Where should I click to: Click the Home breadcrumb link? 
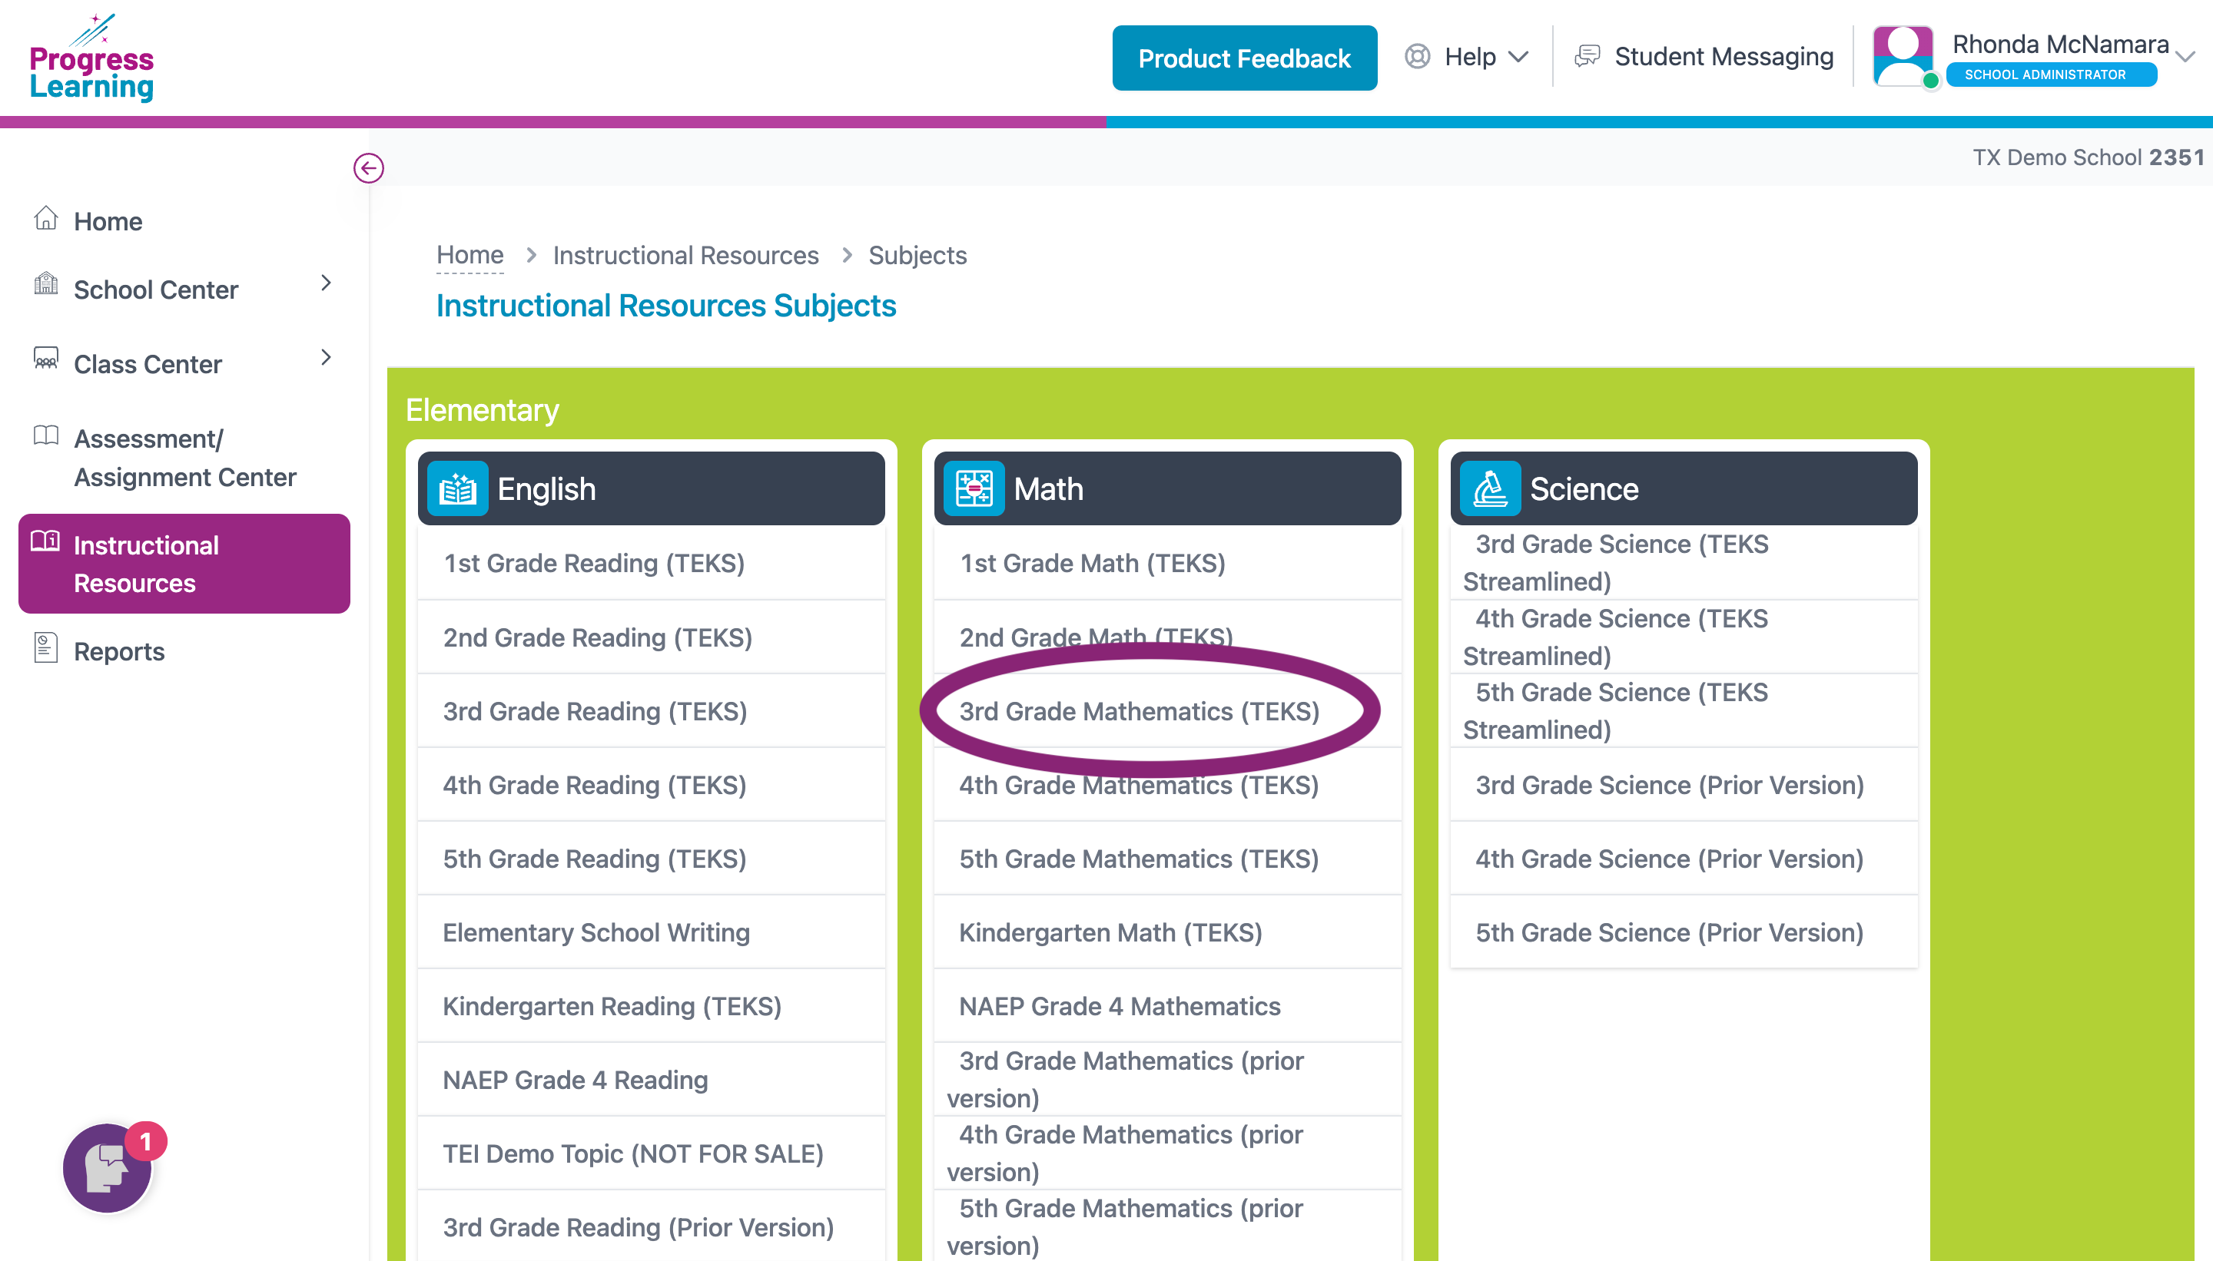[x=469, y=255]
